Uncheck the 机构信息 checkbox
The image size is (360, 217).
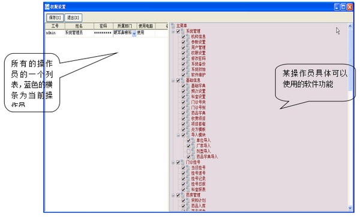[183, 36]
